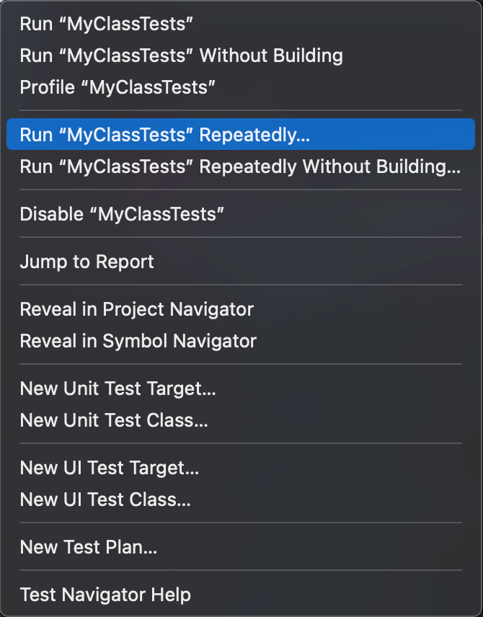Click New Unit Test Class…

coord(114,420)
